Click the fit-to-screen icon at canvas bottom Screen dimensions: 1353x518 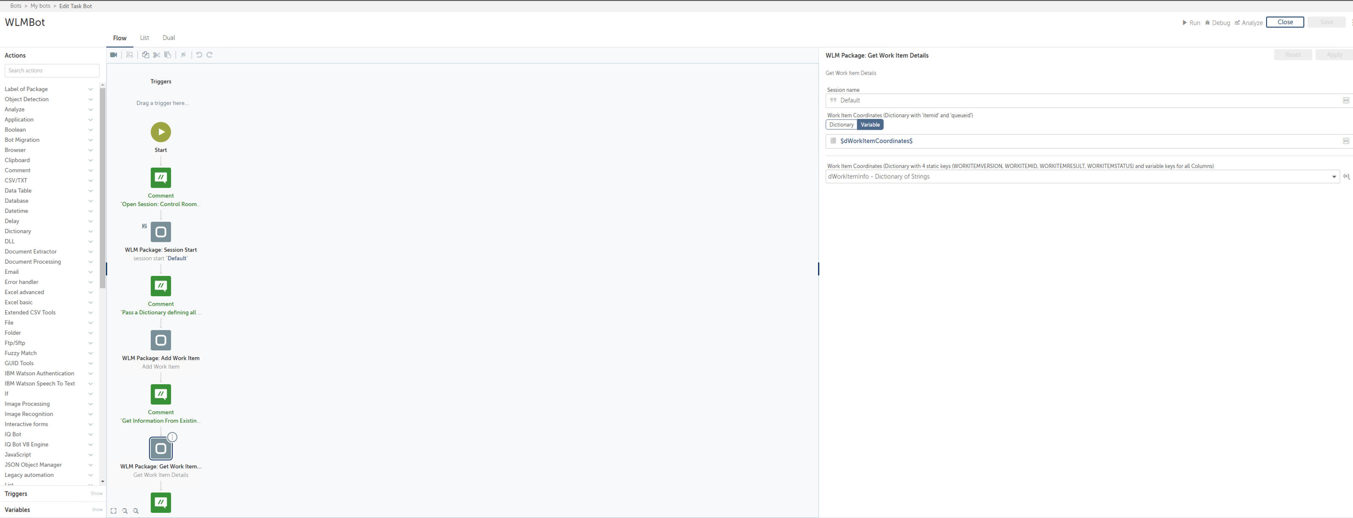click(x=113, y=511)
